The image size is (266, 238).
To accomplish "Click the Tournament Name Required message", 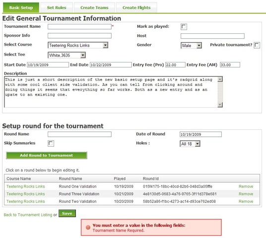I will point(119,231).
